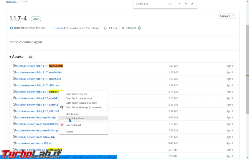Image resolution: width=249 pixels, height=159 pixels.
Task: Collapse the Assets section
Action: [11, 57]
